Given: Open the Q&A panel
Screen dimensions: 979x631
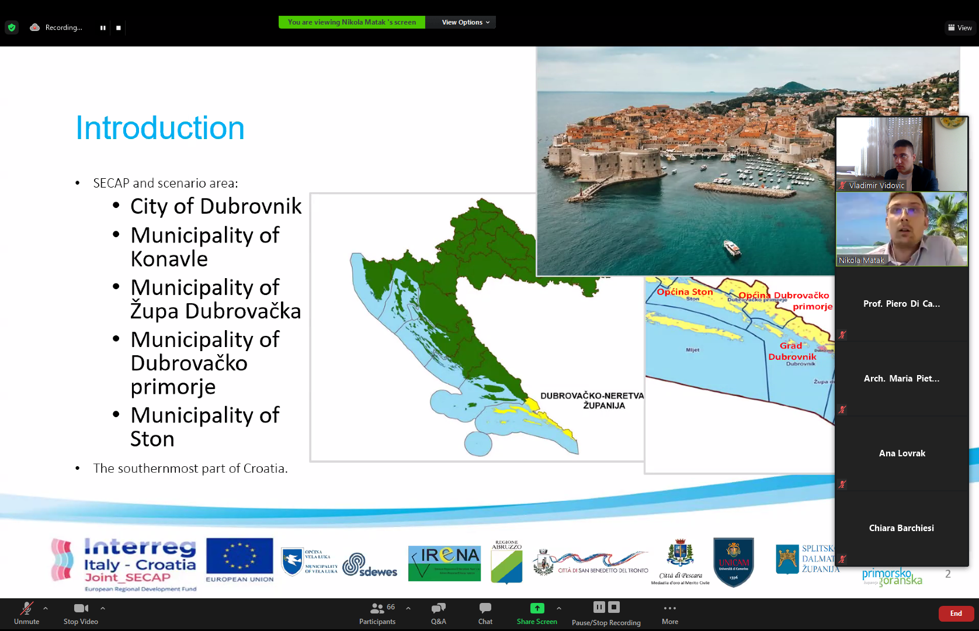Looking at the screenshot, I should point(438,613).
